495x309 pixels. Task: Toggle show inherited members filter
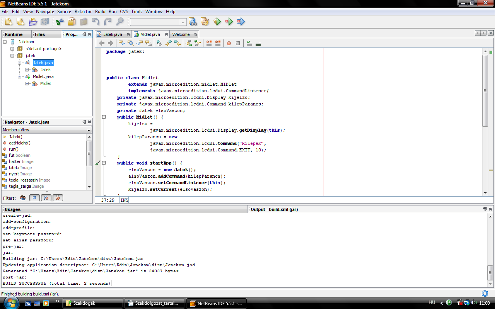tap(22, 198)
